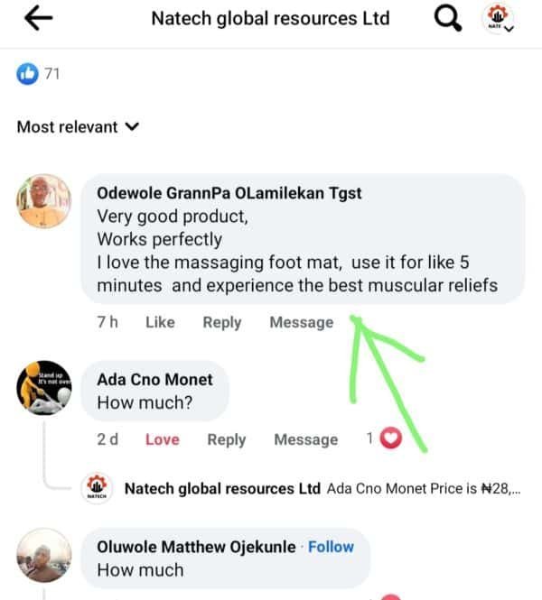Message Ada Cno Monet
This screenshot has width=542, height=600.
305,439
